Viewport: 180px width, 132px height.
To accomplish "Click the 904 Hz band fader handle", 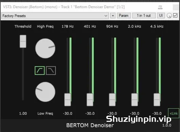I will (x=112, y=100).
